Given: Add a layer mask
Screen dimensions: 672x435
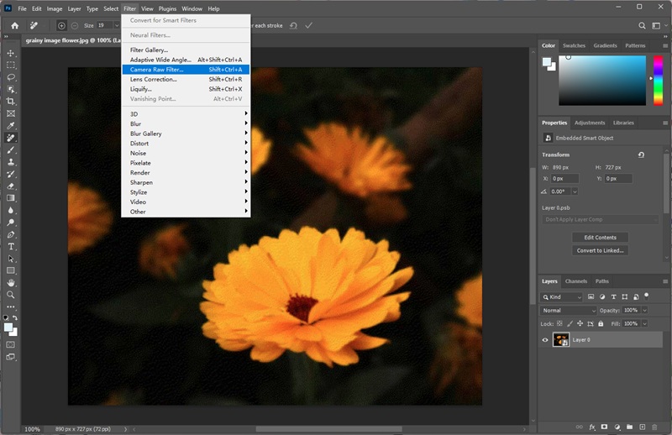Looking at the screenshot, I should click(603, 427).
